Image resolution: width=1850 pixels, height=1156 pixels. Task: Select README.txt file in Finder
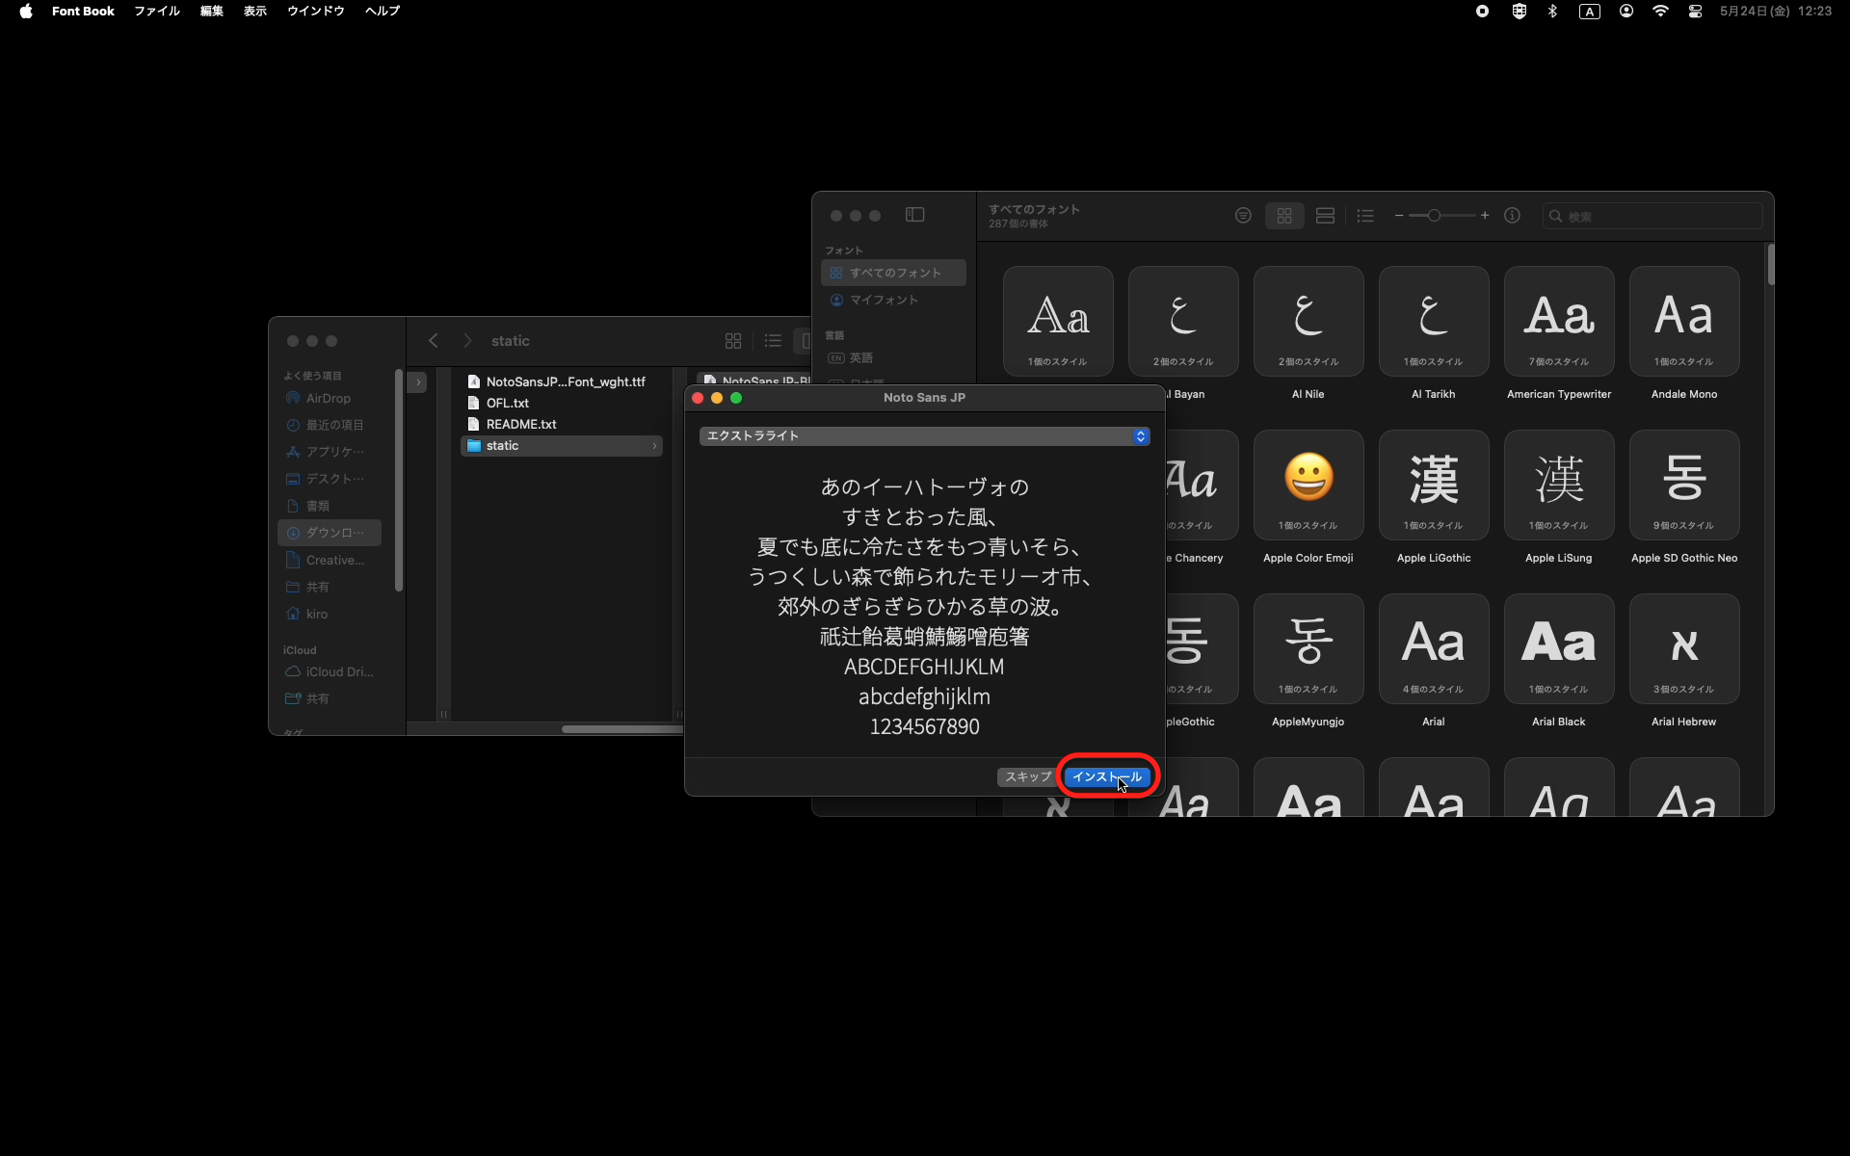562,424
